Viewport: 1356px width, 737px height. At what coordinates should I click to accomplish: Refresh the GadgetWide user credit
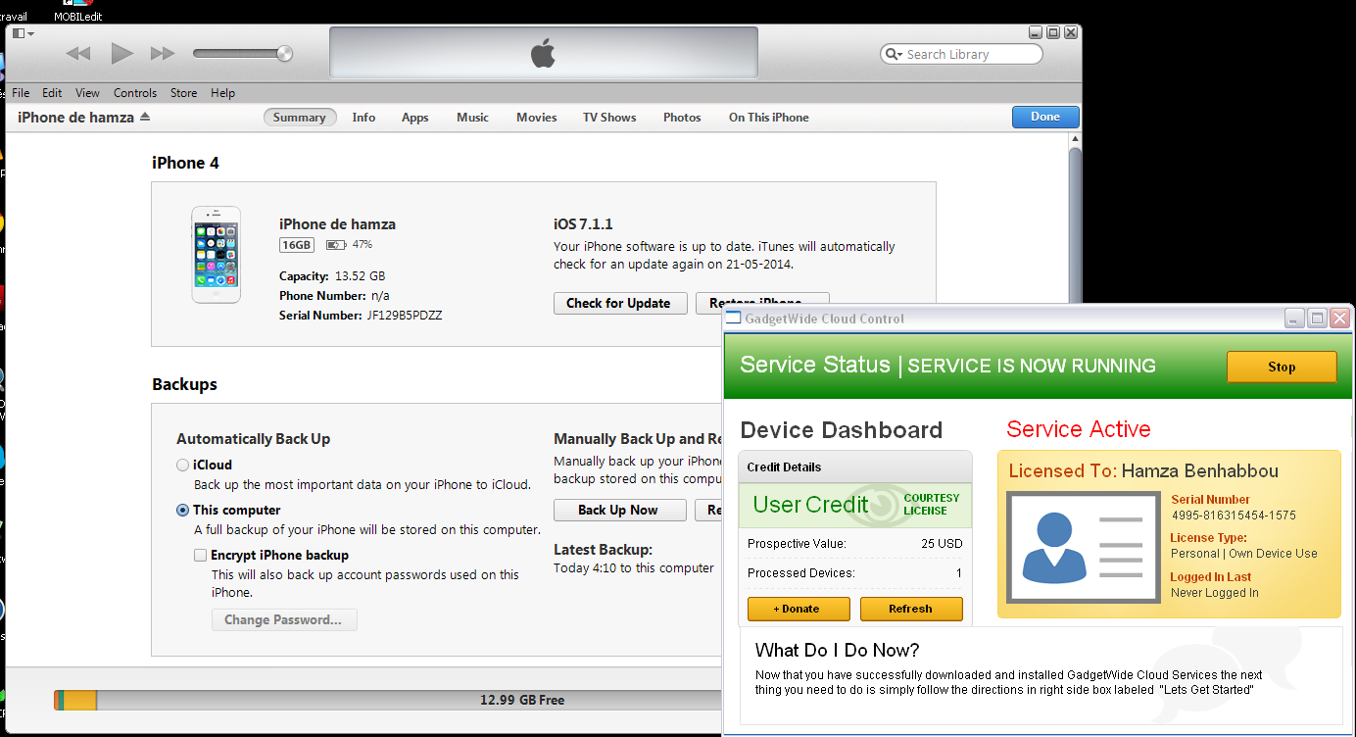coord(911,609)
